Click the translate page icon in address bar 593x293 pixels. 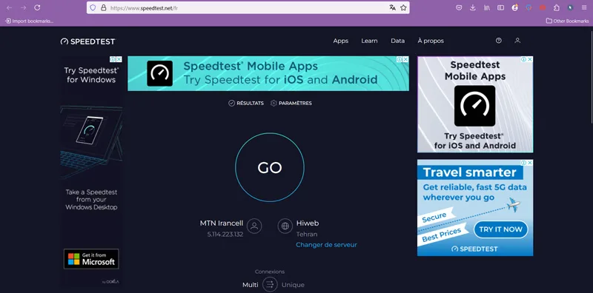click(x=393, y=7)
